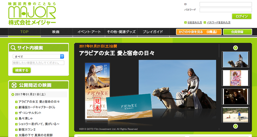Open the IDを忘れた方 link

[x=195, y=23]
